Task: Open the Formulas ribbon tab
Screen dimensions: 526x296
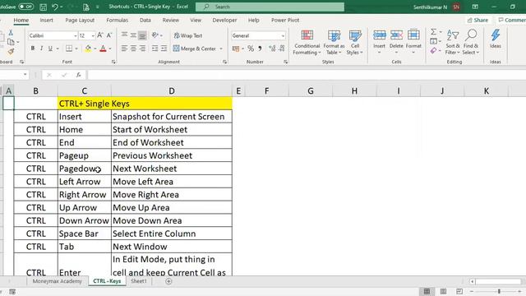Action: tap(117, 20)
